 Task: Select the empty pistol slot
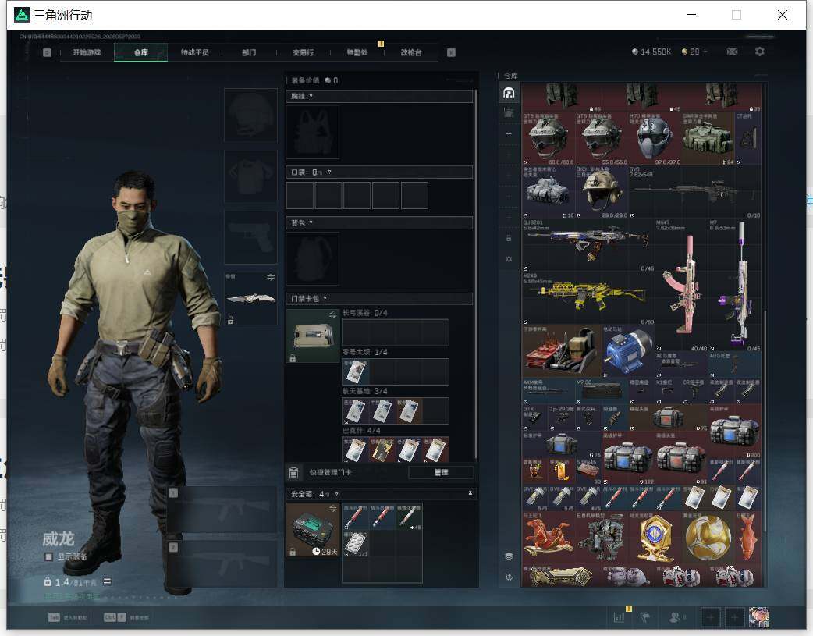click(250, 237)
